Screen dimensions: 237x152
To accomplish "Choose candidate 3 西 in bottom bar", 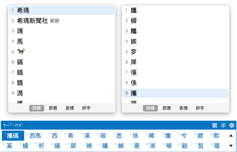I will coord(53,136).
